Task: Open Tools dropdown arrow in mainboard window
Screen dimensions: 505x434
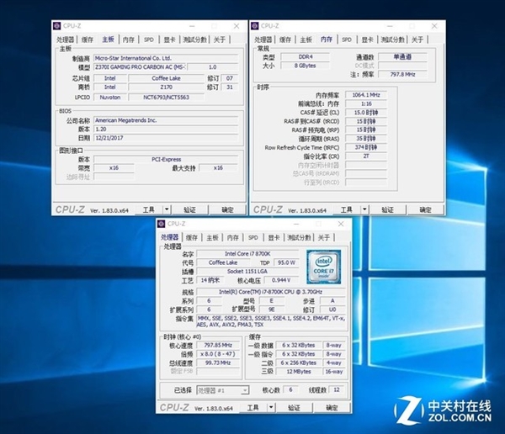Action: tap(167, 209)
